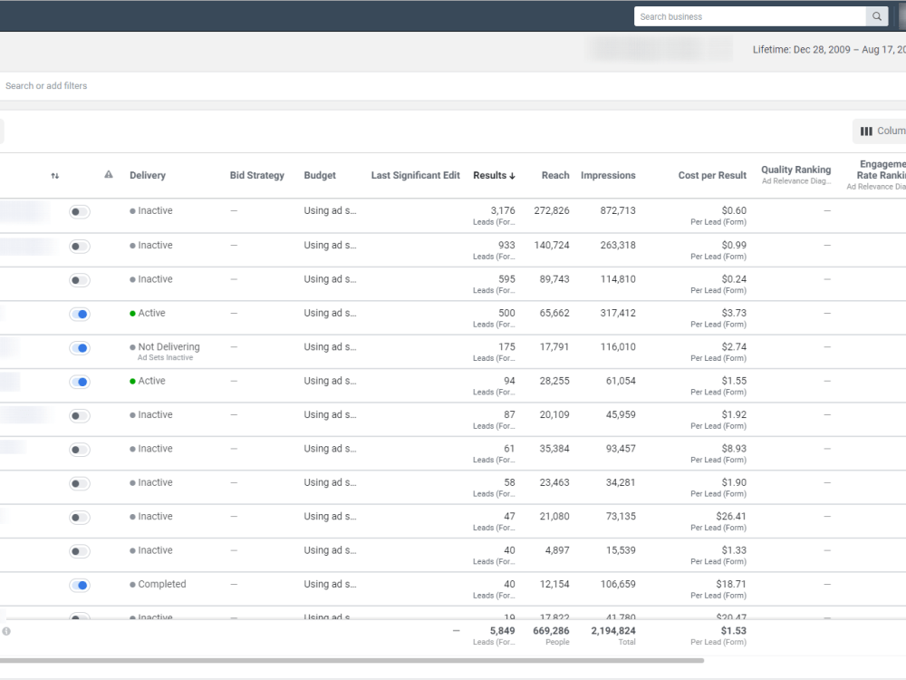906x680 pixels.
Task: Sort by Reach column header
Action: 555,175
